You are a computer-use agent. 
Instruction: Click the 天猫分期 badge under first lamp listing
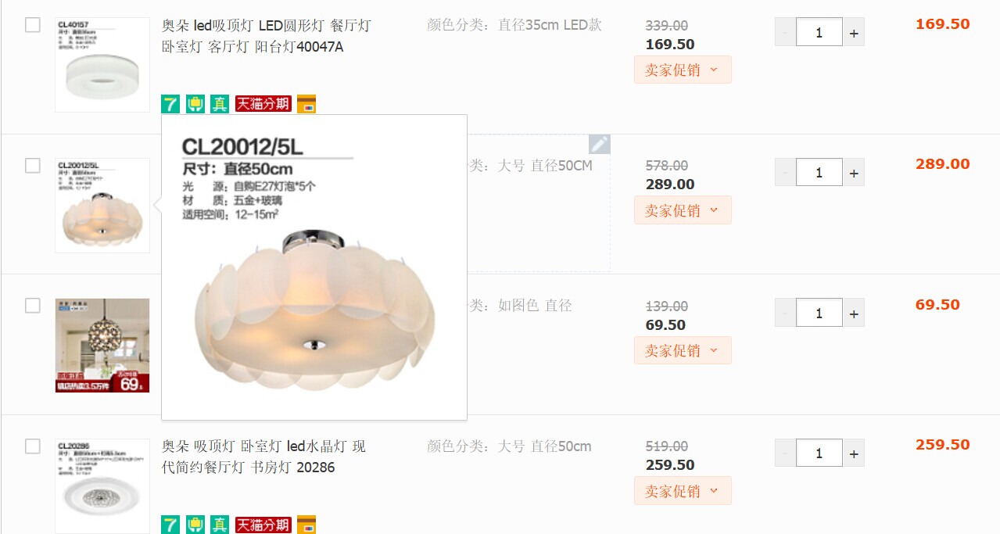263,103
